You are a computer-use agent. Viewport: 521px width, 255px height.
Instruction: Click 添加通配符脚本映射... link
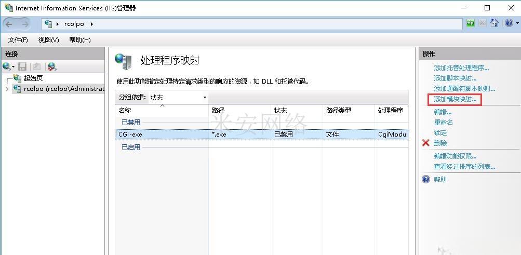(x=464, y=89)
